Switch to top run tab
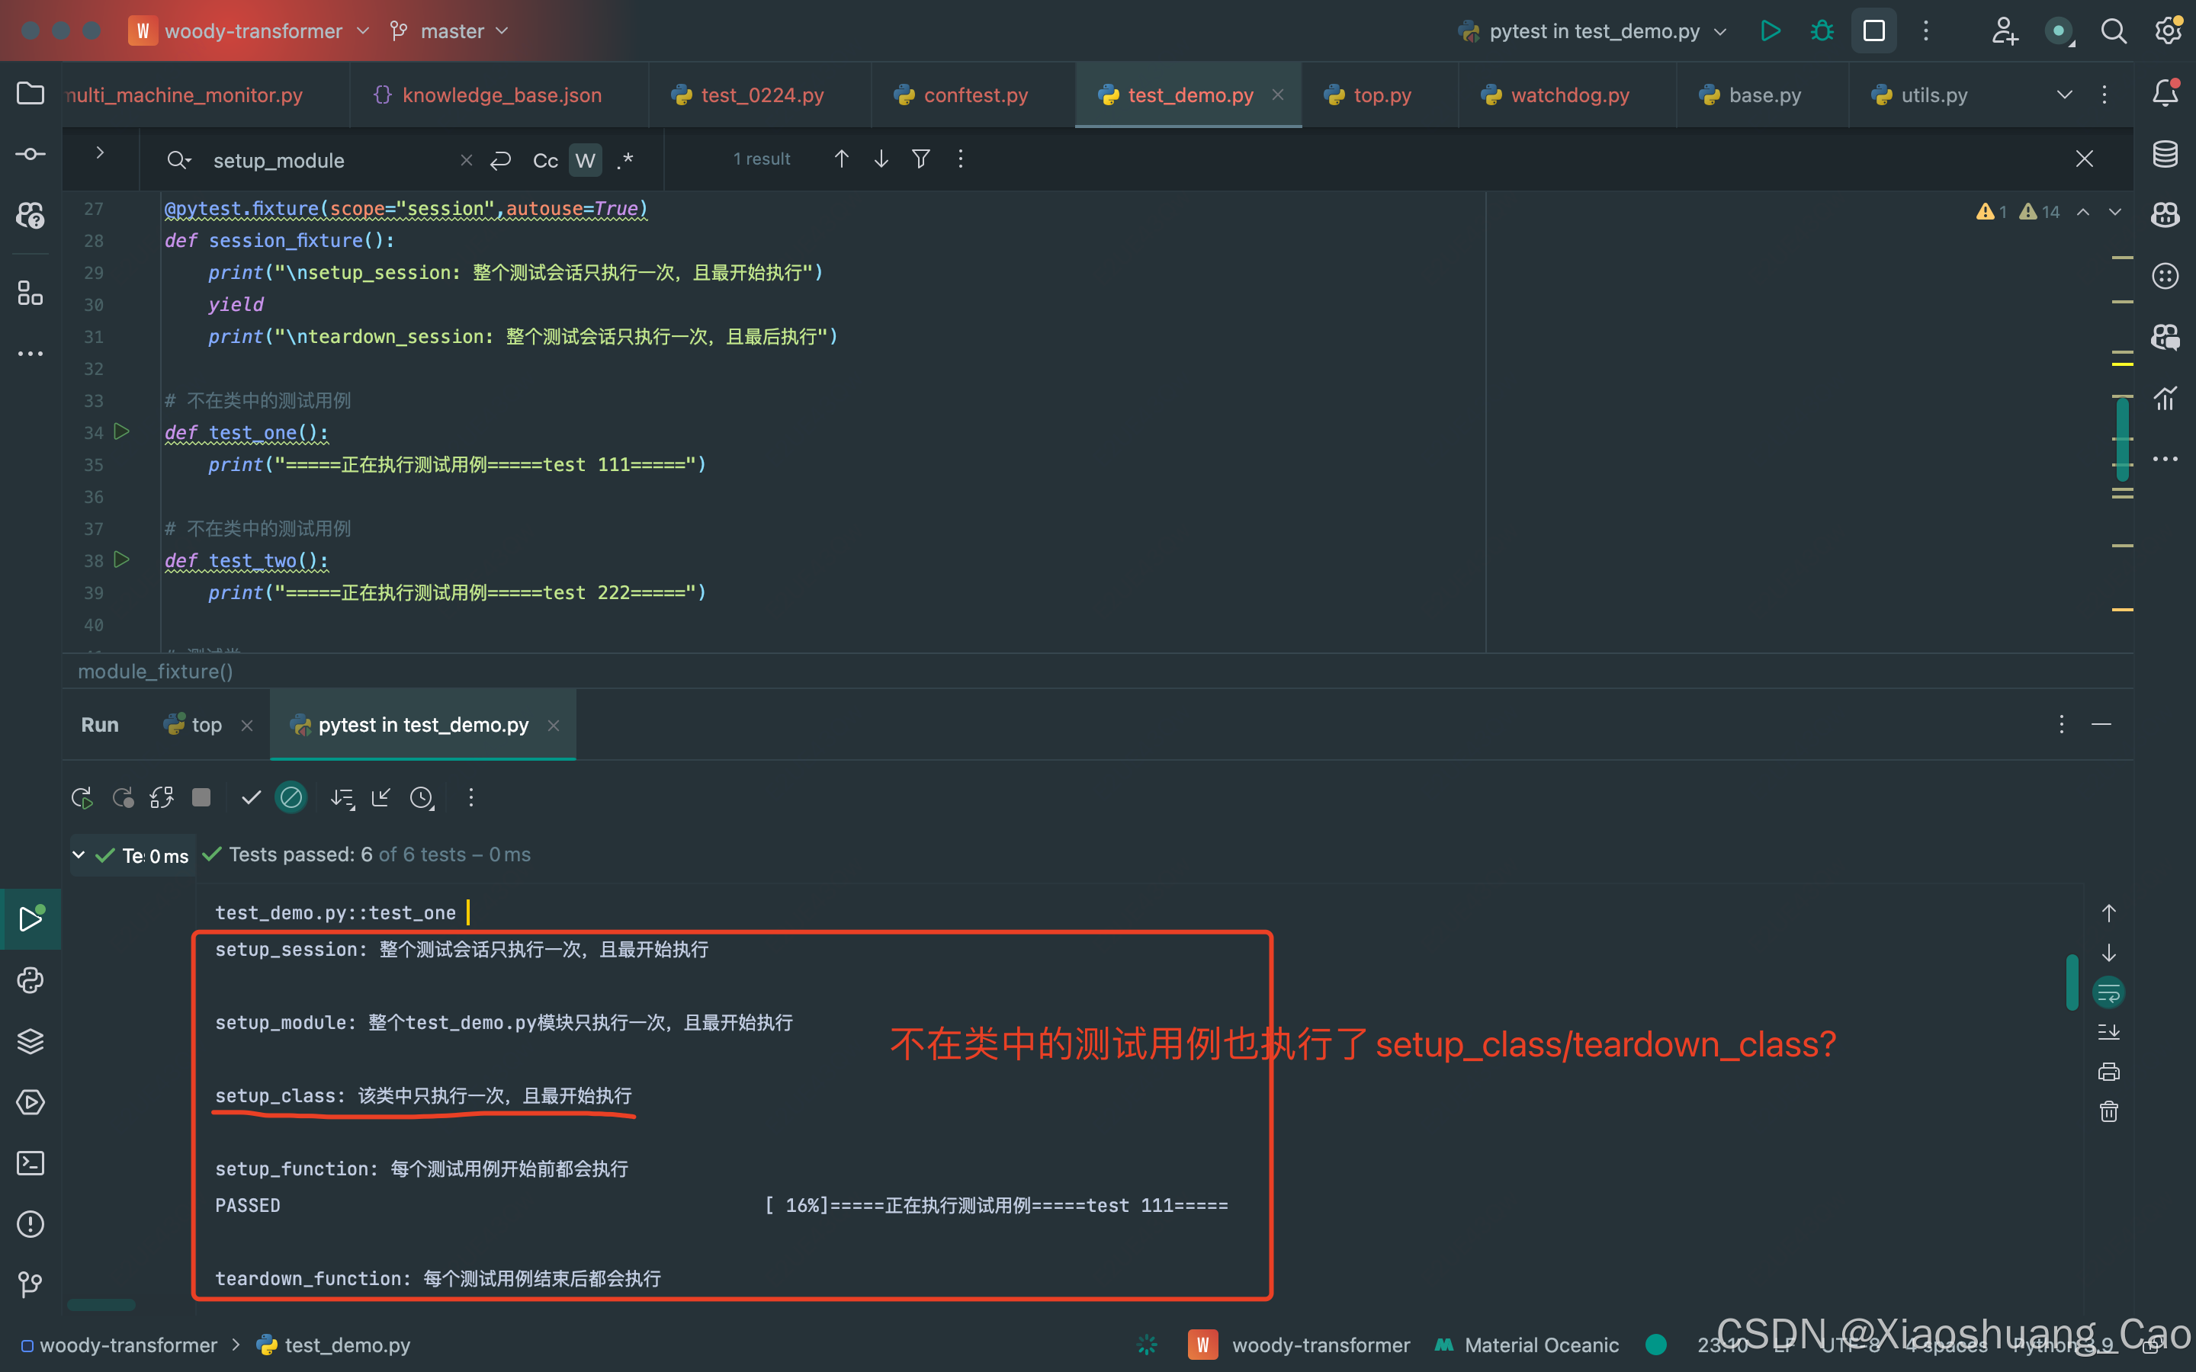Screen dimensions: 2196x1372 tap(205, 725)
